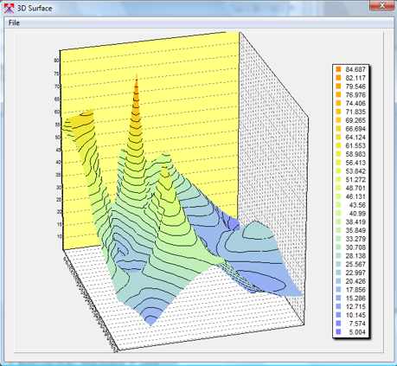This screenshot has width=397, height=366.
Task: Select legend value 30.708
Action: pos(355,247)
